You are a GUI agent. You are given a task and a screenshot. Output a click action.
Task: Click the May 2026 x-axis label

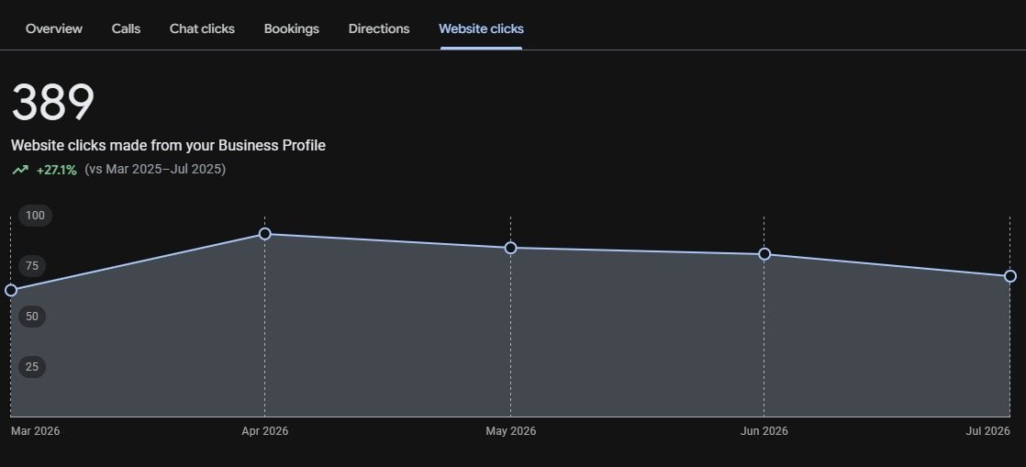coord(511,431)
